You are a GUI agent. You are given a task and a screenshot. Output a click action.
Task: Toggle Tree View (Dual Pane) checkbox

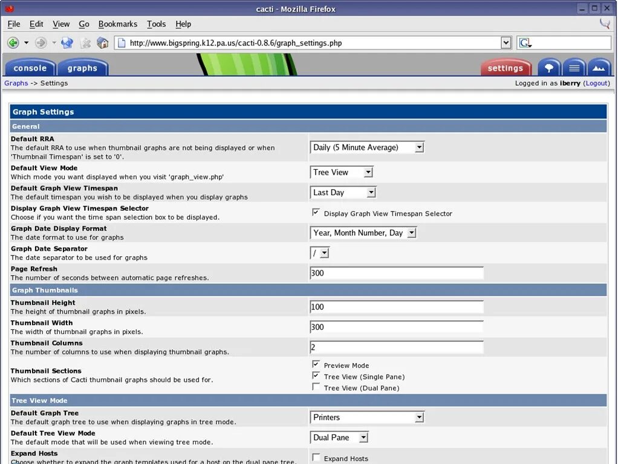click(x=316, y=387)
